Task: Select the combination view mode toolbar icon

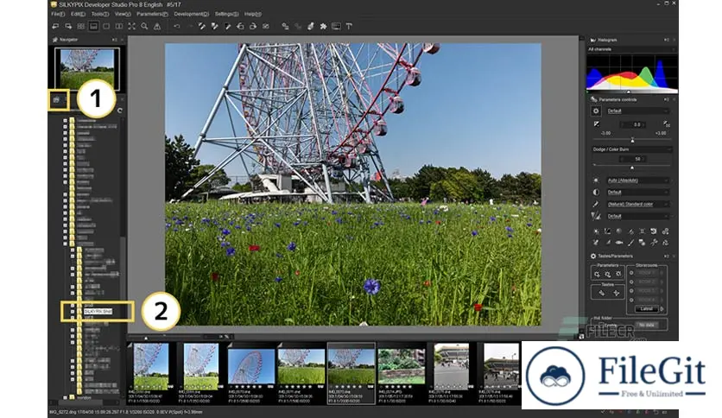Action: 93,26
